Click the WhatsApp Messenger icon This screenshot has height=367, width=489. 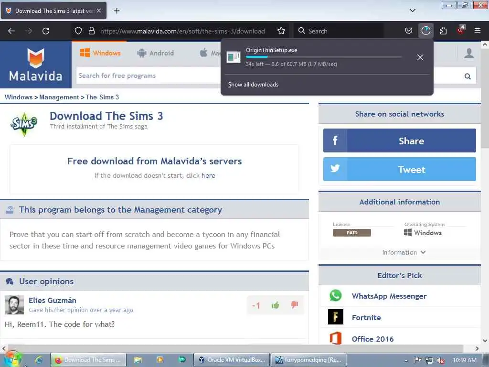click(x=336, y=295)
